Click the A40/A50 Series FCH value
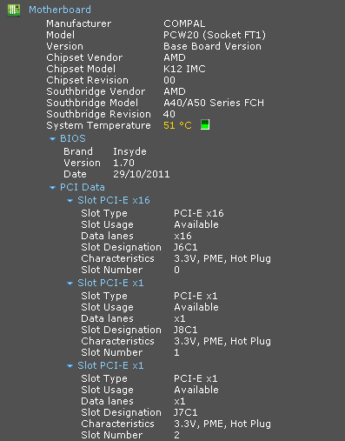This screenshot has width=345, height=441. pos(214,103)
